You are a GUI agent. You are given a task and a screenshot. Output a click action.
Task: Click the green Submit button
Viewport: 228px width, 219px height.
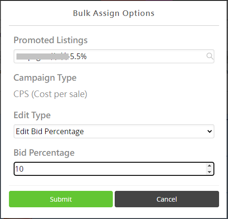(61, 199)
